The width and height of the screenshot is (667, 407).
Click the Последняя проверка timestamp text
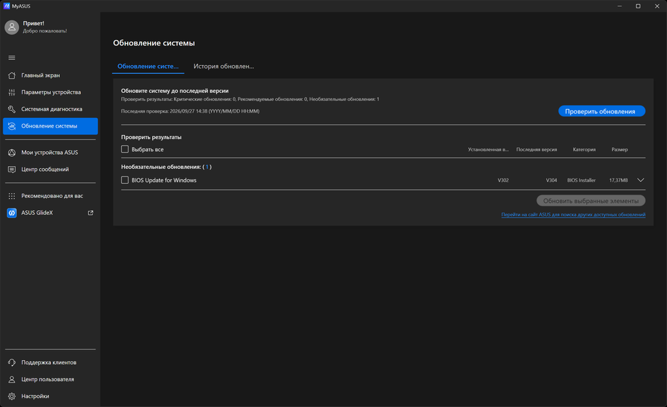click(x=190, y=111)
